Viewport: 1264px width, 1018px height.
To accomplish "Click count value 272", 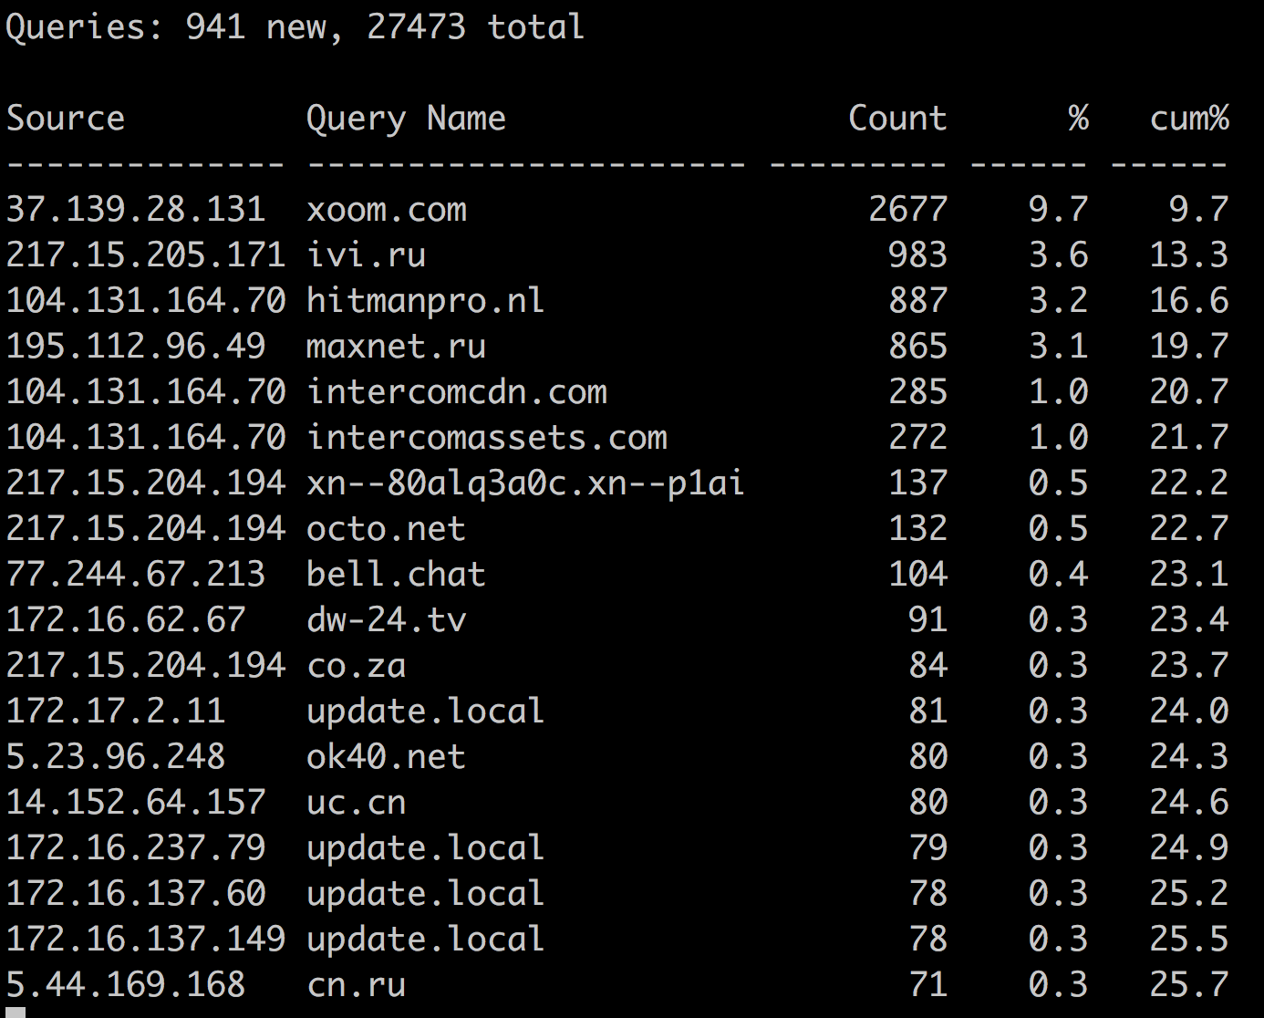I will (x=917, y=438).
